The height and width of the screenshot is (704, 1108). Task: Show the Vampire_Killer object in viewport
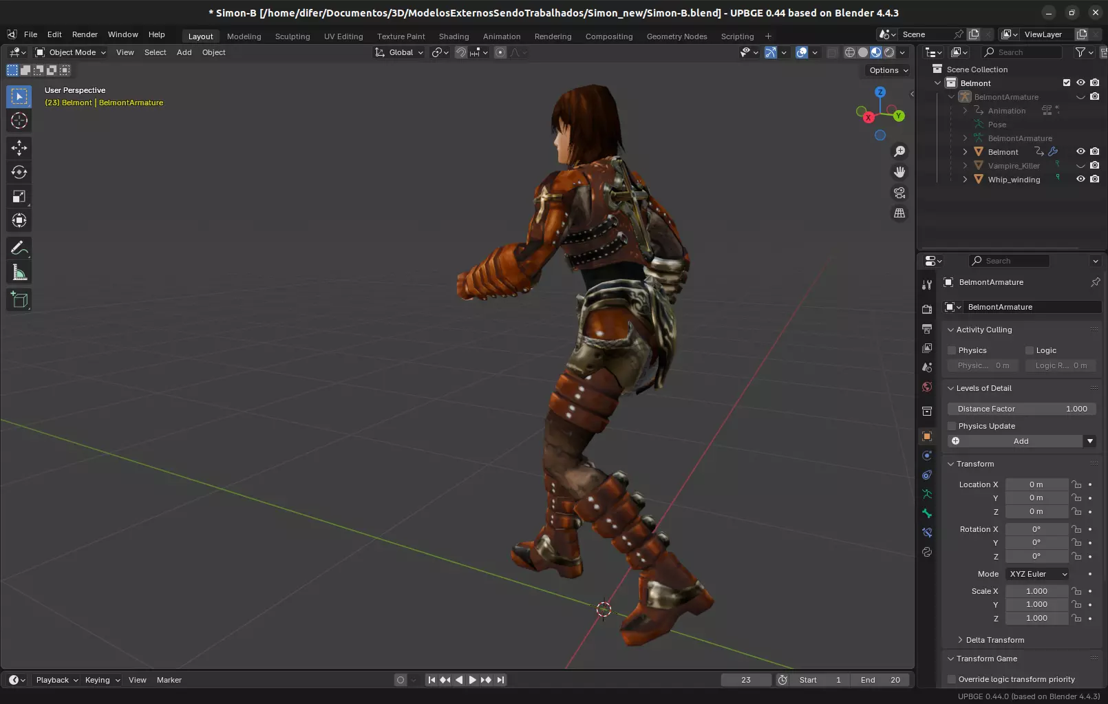[x=1080, y=165]
